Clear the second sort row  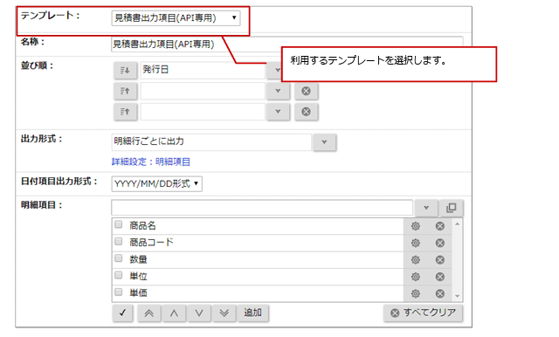[306, 91]
